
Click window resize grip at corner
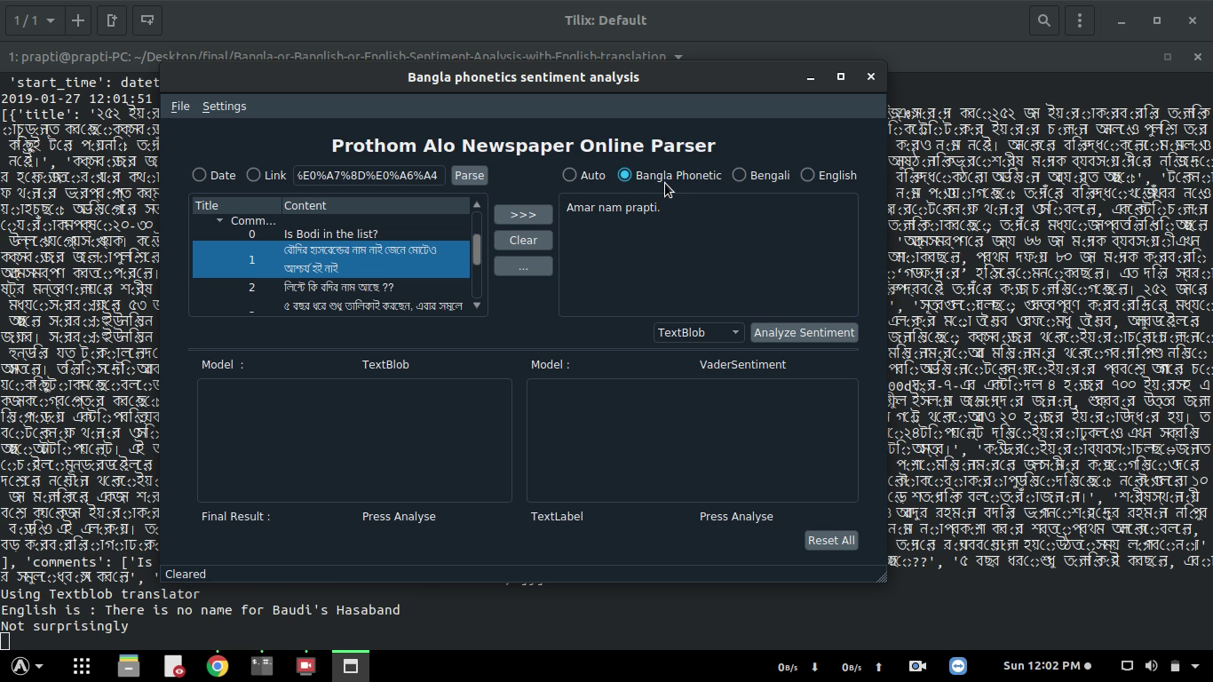pos(881,577)
